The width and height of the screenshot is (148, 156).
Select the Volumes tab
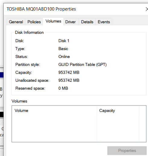[x=53, y=21]
